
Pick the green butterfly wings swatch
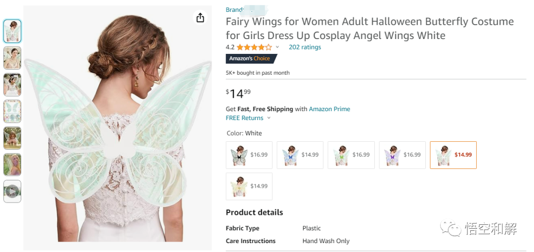351,155
